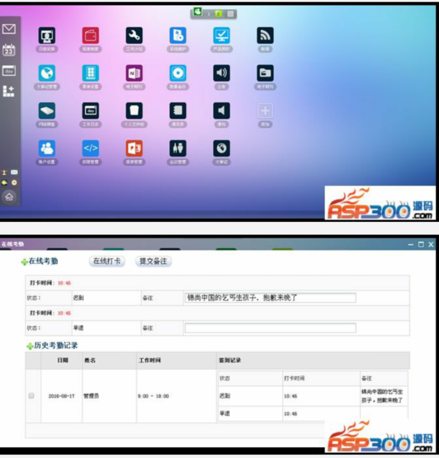Viewport: 439px width, 458px height.
Task: Open the 系统维护 app icon
Action: coord(178,35)
